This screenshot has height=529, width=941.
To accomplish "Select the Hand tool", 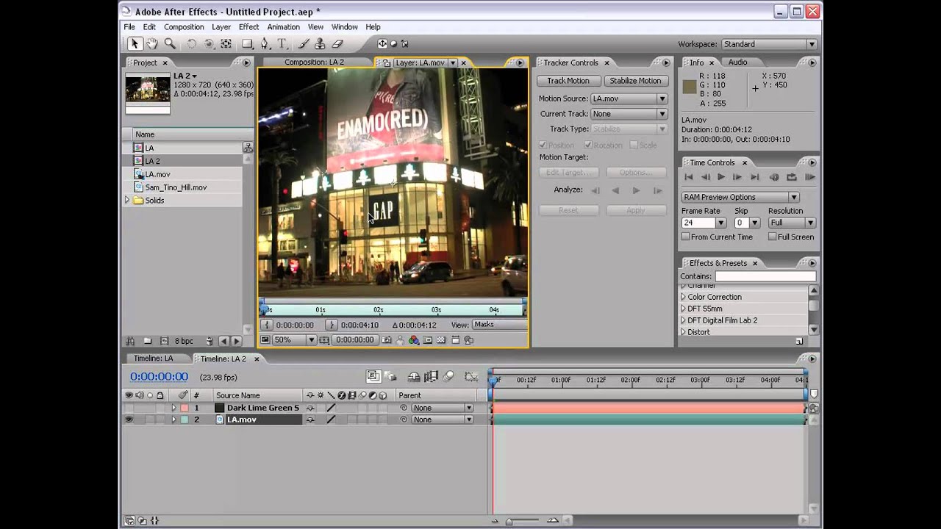I will (x=151, y=44).
